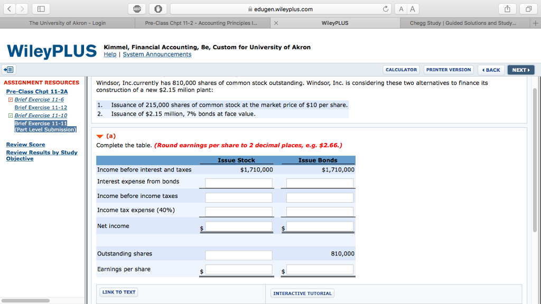Open Review Score

point(25,145)
